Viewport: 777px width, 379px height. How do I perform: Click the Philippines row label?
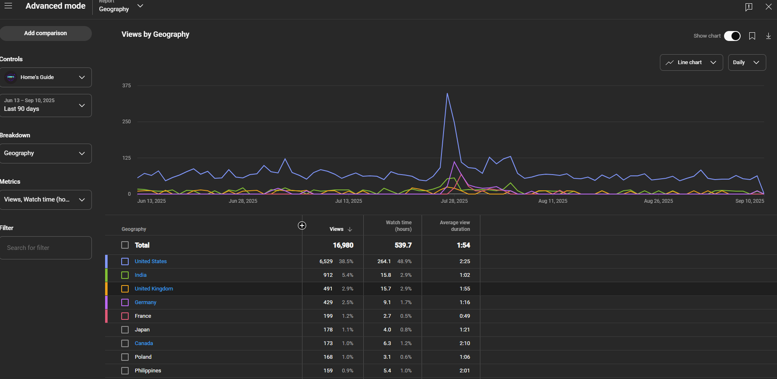click(148, 371)
